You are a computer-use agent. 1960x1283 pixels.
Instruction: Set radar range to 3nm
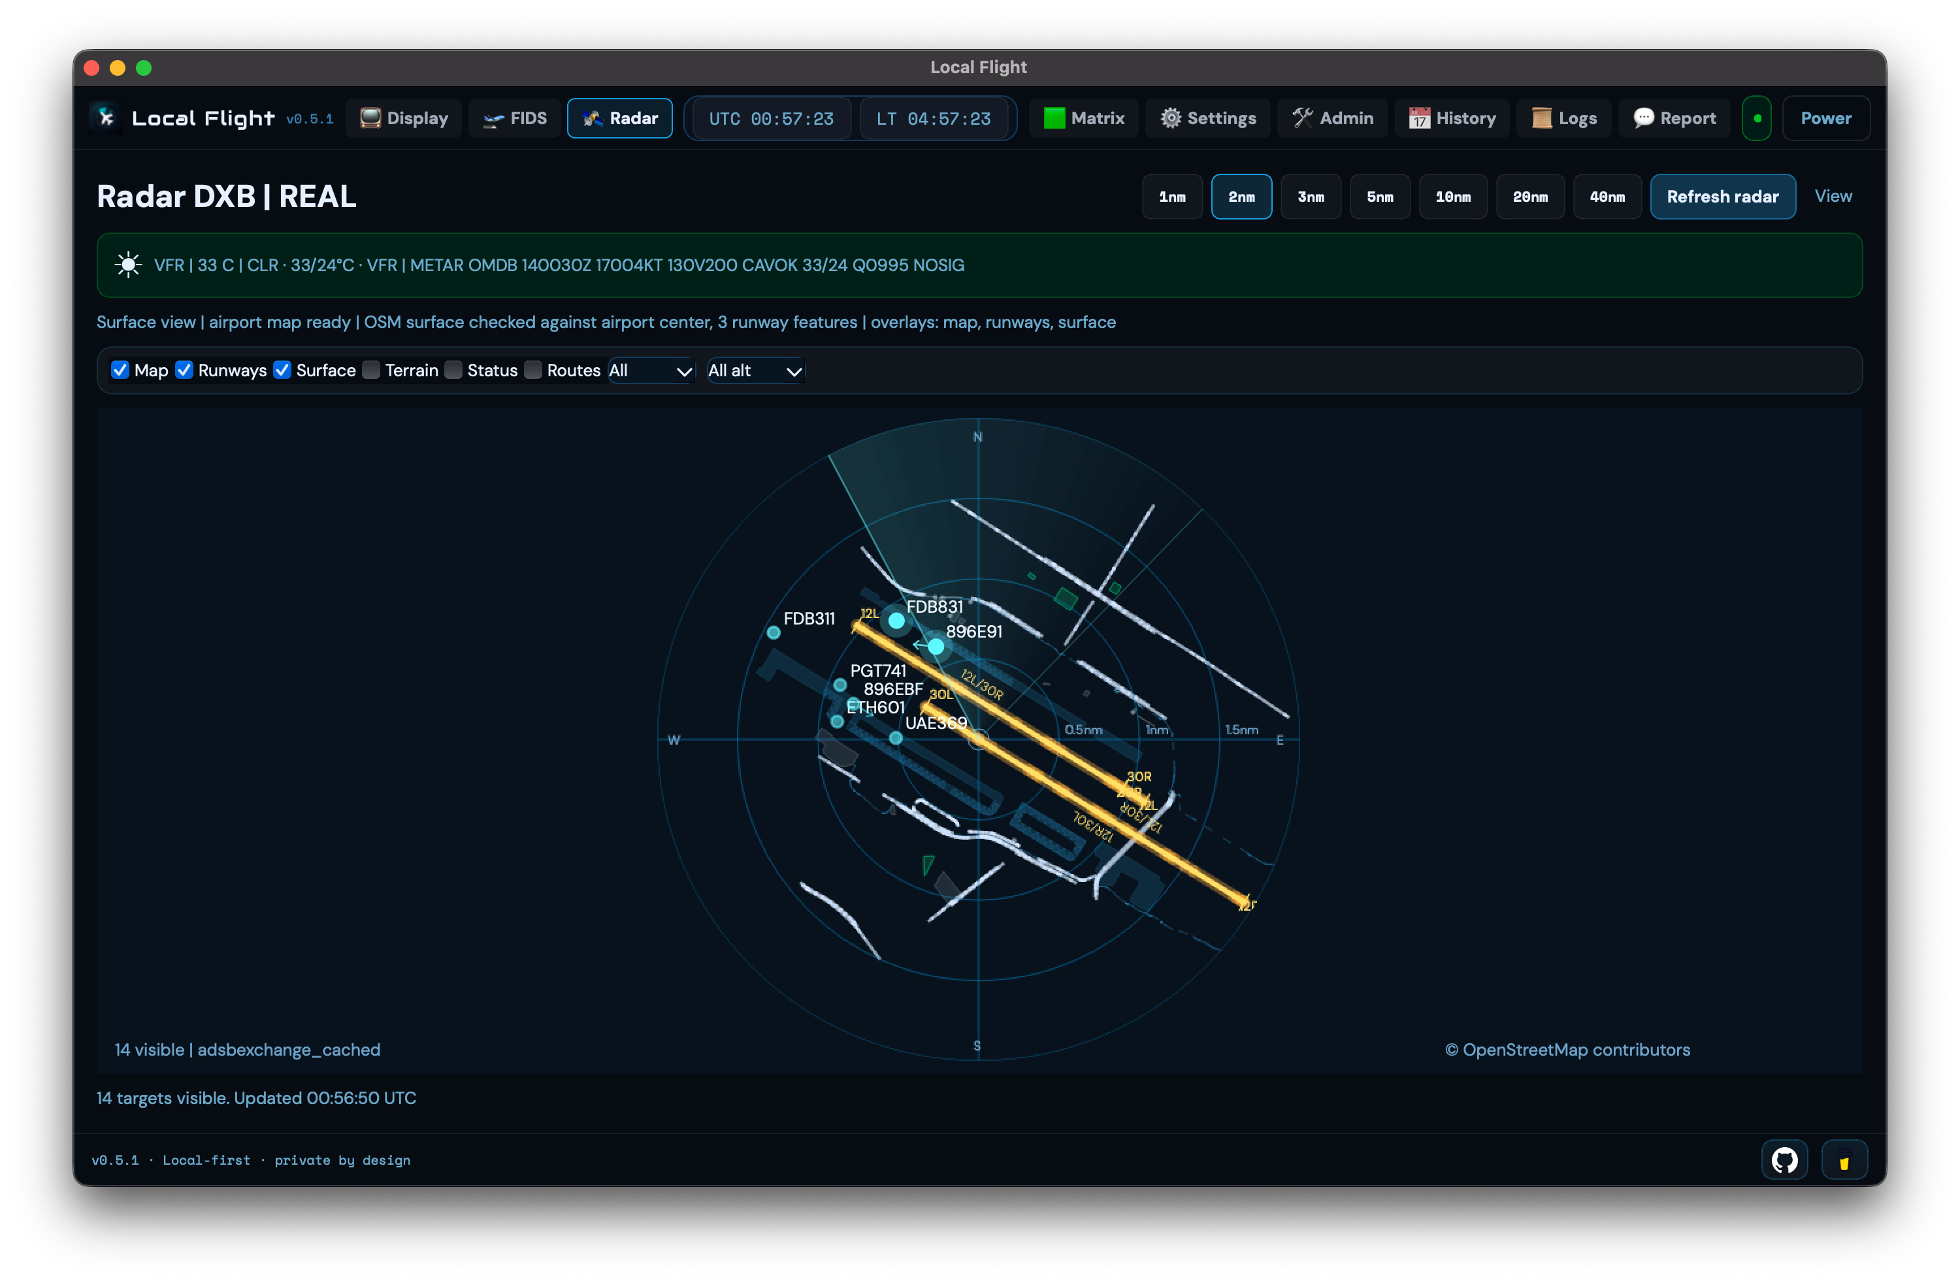point(1311,197)
